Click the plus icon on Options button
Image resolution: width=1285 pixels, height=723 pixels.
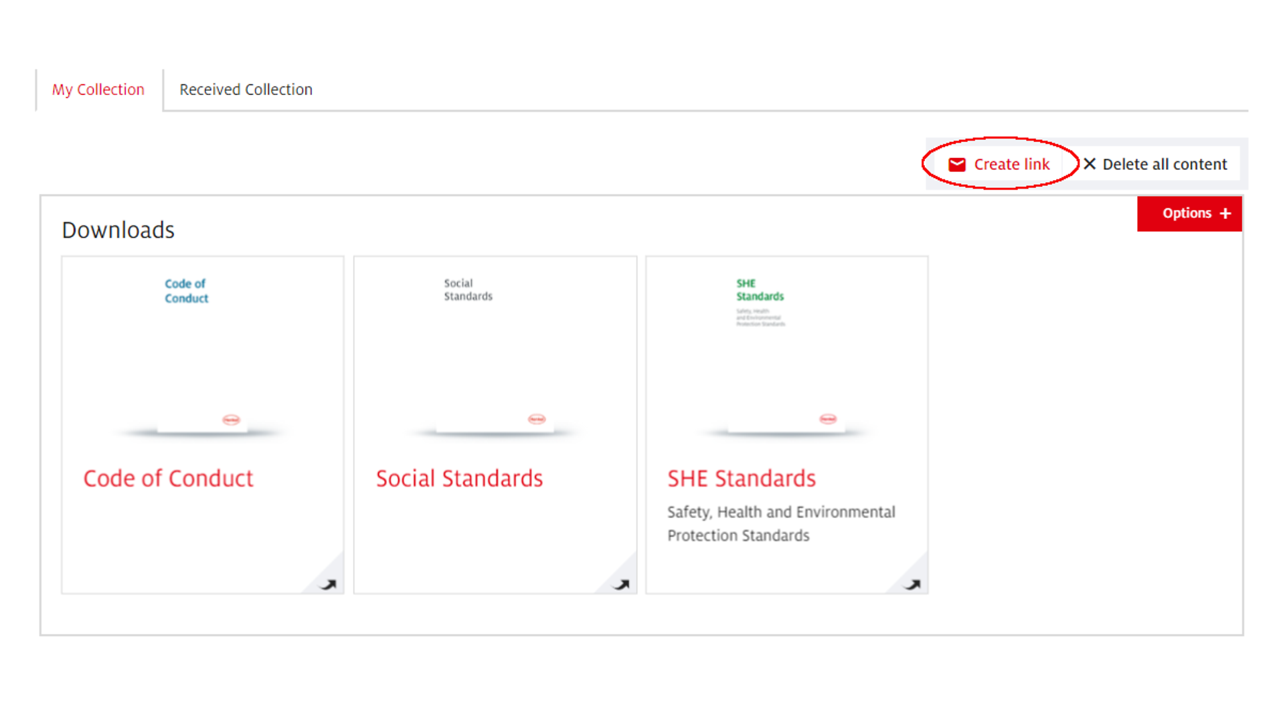(1225, 214)
